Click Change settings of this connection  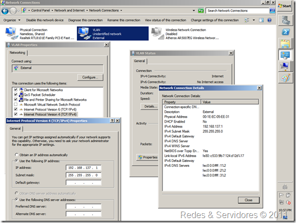point(215,20)
